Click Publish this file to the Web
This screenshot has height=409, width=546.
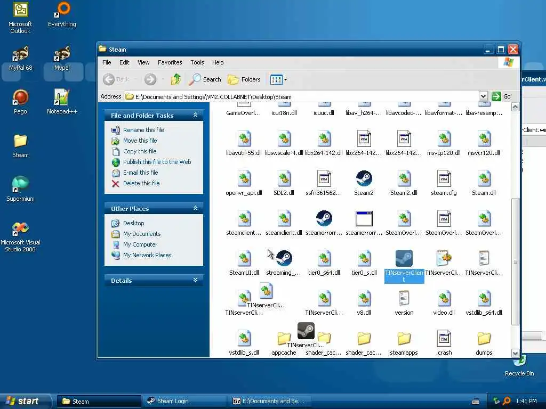157,162
